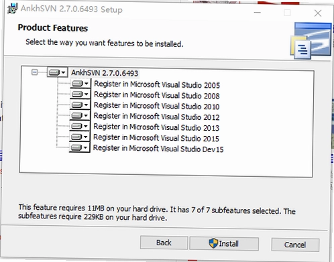The image size is (334, 262).
Task: Click the installer icon in the title bar
Action: (11, 9)
